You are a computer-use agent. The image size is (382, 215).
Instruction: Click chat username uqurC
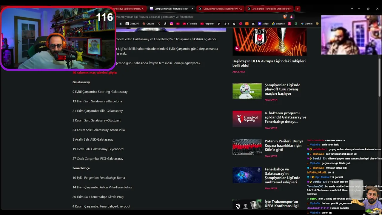tap(314, 199)
